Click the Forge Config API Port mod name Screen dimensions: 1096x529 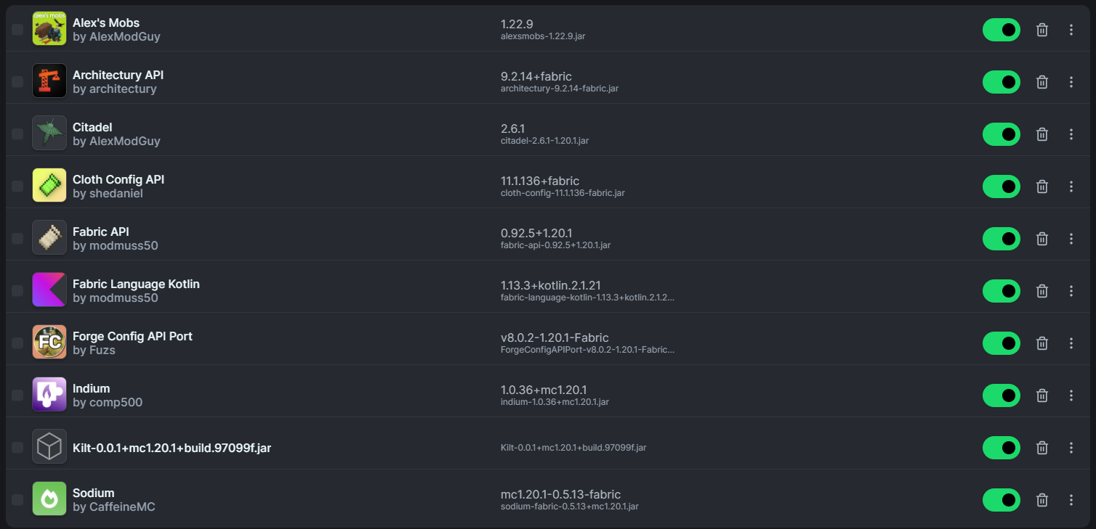coord(132,336)
